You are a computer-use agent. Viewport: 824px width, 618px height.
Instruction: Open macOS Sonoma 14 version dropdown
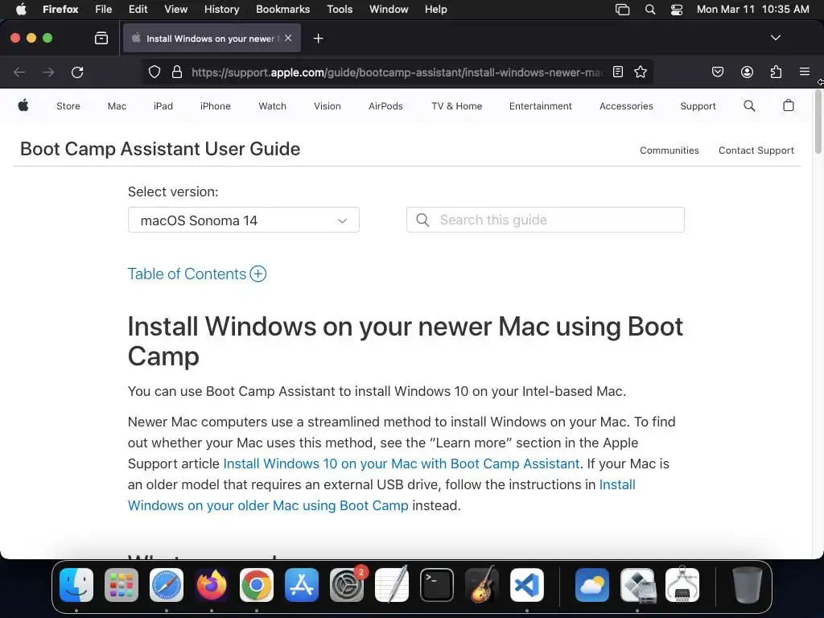click(x=243, y=220)
